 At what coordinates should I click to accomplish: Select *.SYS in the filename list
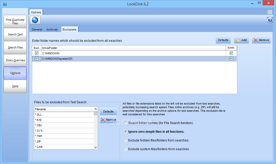(64, 131)
